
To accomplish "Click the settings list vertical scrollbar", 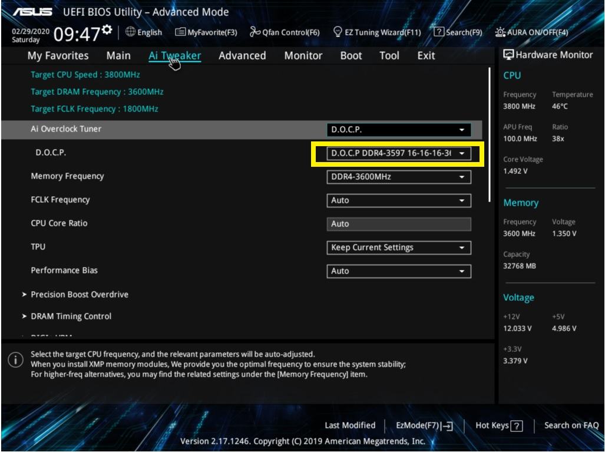I will tap(490, 134).
